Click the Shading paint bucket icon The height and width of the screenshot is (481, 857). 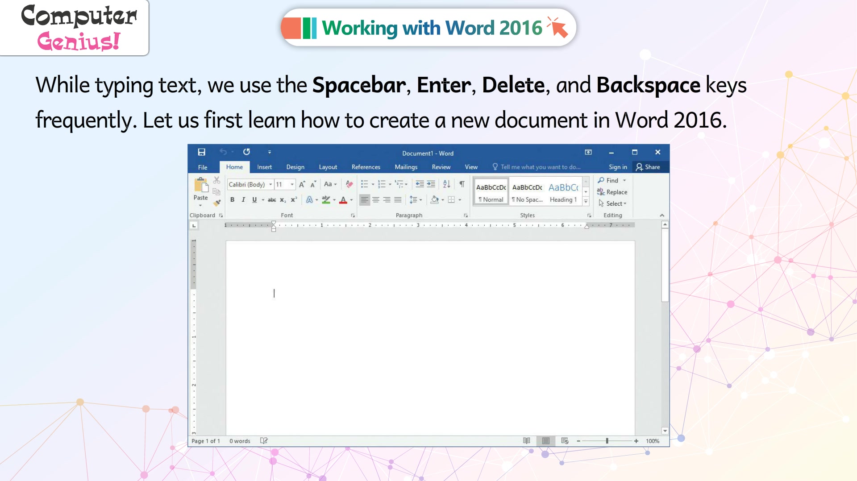point(435,200)
